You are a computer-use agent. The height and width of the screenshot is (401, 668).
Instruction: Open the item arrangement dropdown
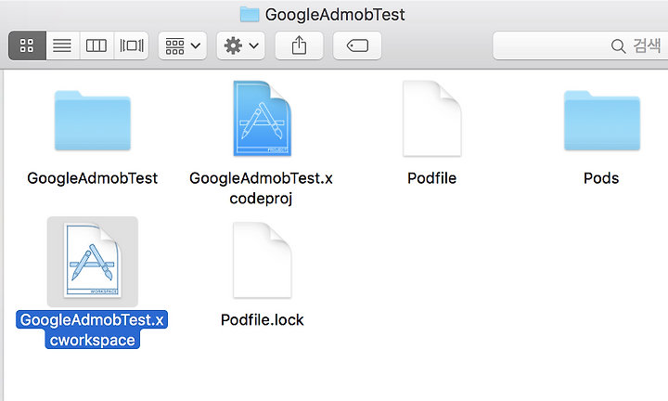tap(183, 45)
